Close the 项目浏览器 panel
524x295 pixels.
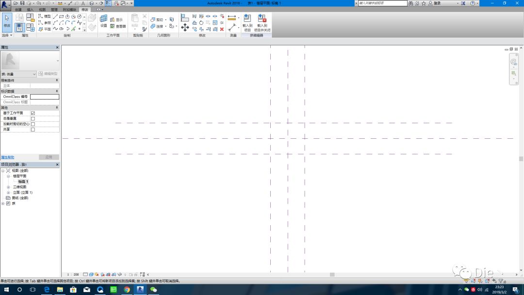[57, 164]
